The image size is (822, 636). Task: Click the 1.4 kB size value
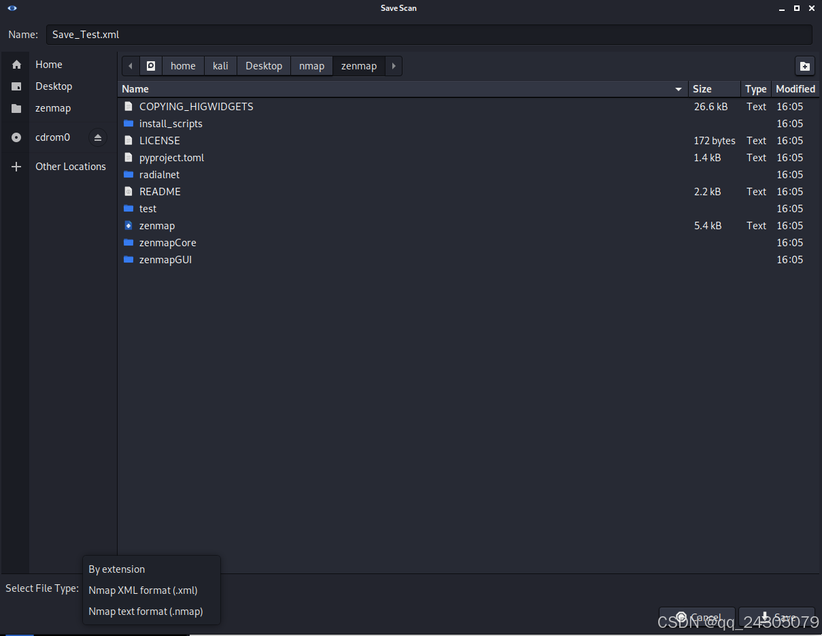708,158
